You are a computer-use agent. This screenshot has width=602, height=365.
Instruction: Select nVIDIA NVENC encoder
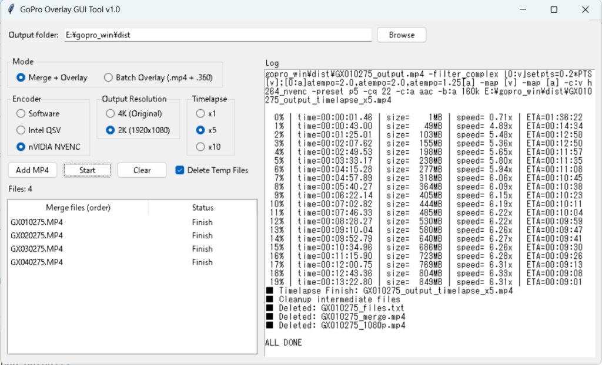(21, 146)
